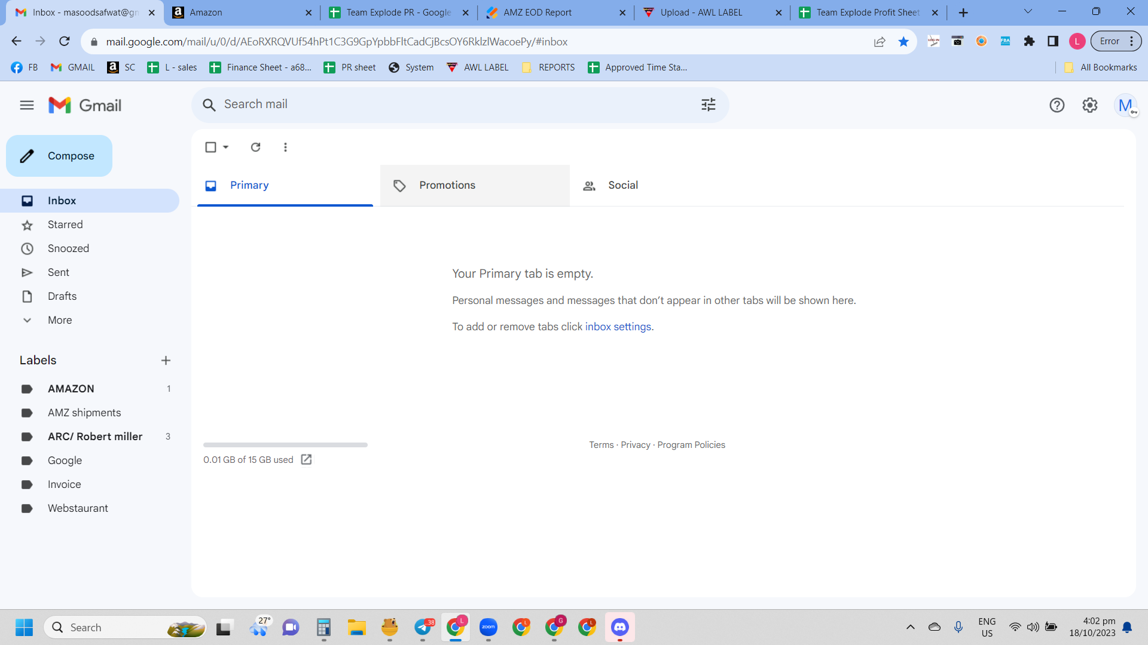Switch to the Team Explode PR tab
1148x645 pixels.
point(399,13)
